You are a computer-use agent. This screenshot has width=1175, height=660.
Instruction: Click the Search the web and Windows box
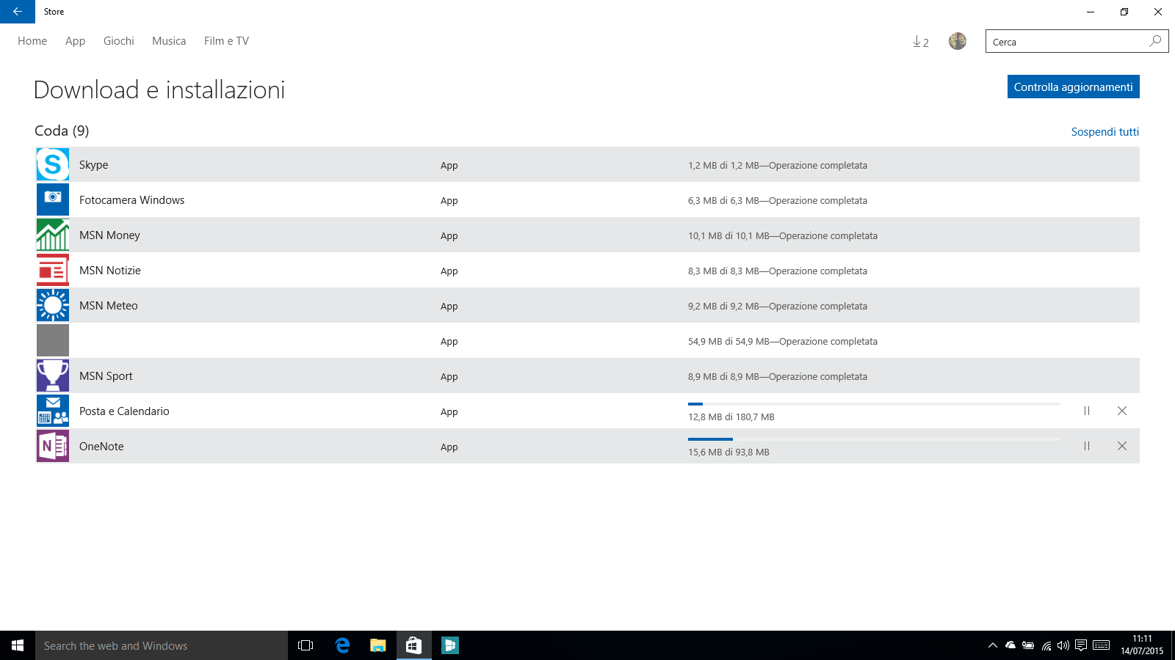(x=162, y=645)
